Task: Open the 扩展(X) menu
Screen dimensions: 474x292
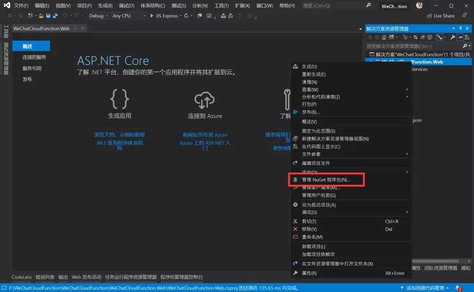Action: pyautogui.click(x=242, y=5)
